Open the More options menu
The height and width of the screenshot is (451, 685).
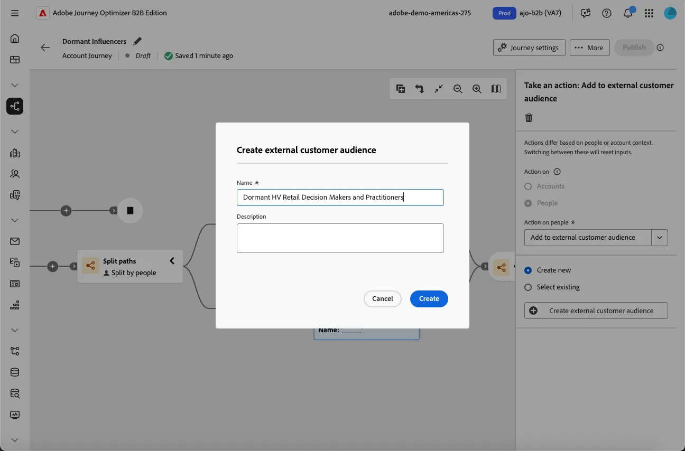click(589, 48)
